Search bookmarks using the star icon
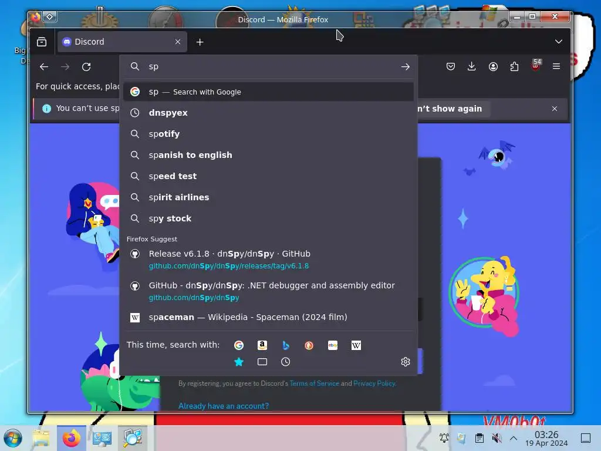 pyautogui.click(x=239, y=362)
